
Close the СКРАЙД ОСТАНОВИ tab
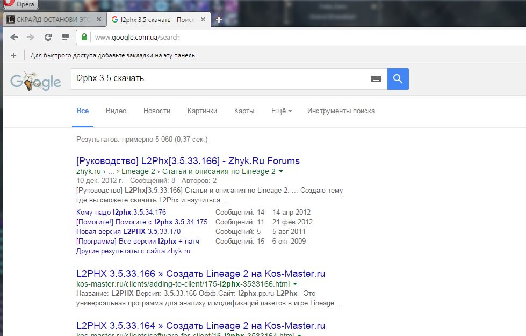coord(98,20)
